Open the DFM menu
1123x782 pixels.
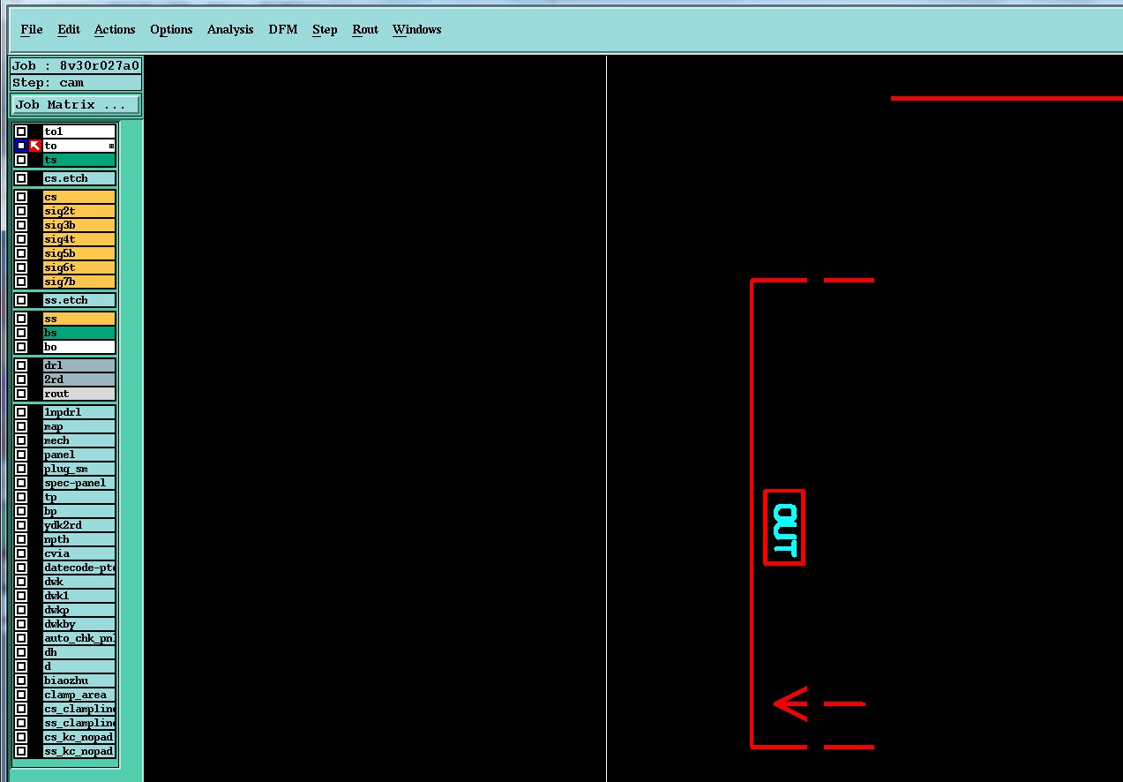click(283, 30)
